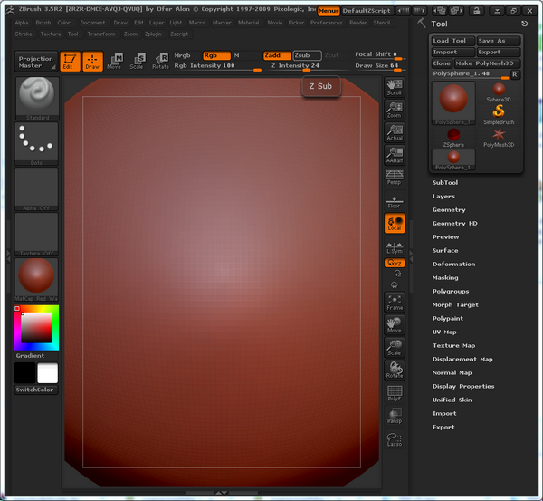Click the AAHalf icon

395,155
